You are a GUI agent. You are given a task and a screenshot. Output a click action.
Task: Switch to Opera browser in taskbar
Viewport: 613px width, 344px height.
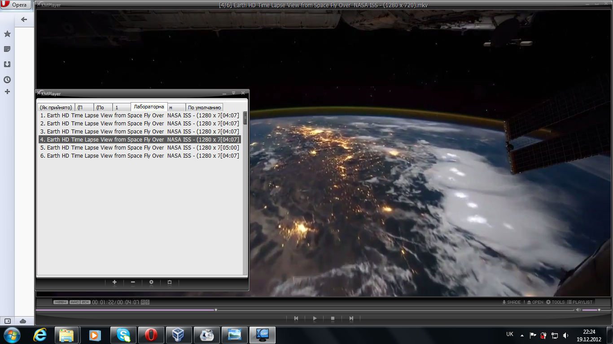151,335
